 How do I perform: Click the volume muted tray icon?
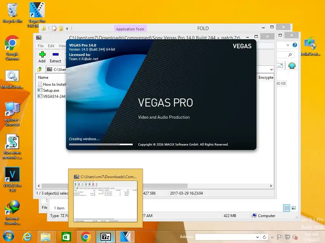click(295, 237)
